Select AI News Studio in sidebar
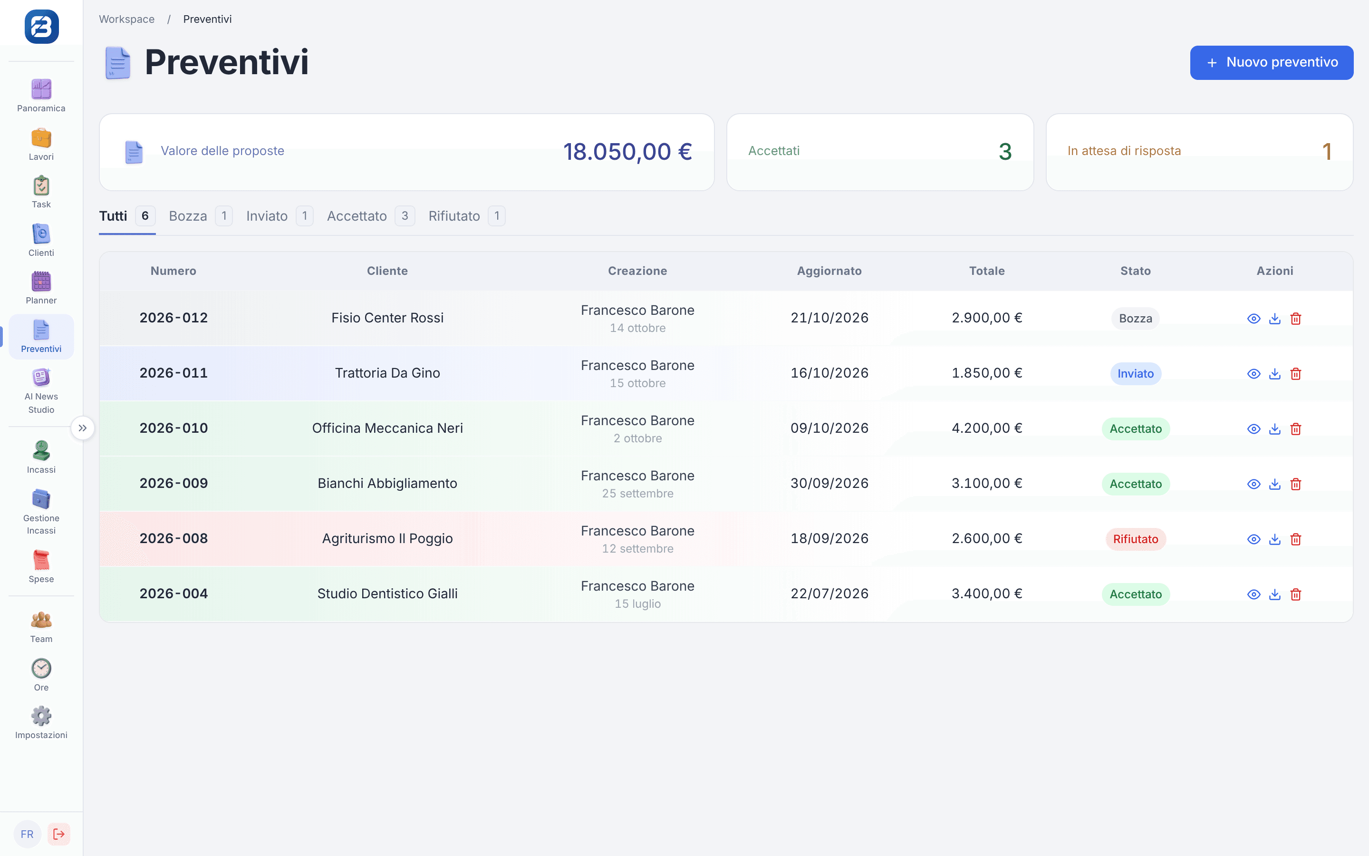Image resolution: width=1369 pixels, height=856 pixels. coord(41,390)
